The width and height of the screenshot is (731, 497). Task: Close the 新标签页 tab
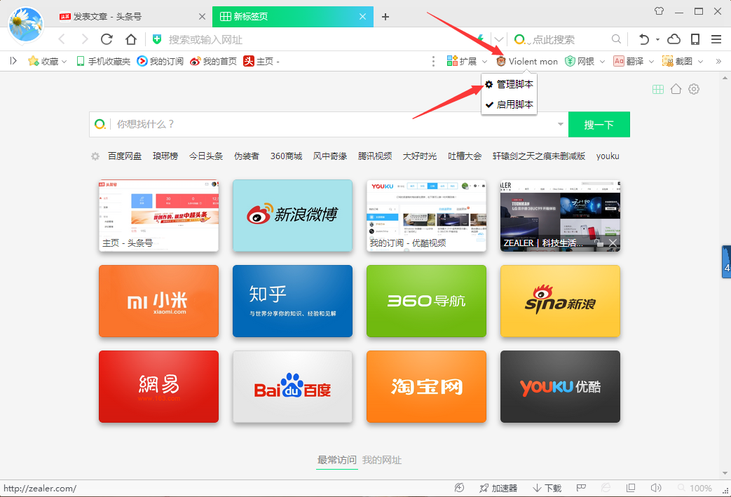(363, 16)
